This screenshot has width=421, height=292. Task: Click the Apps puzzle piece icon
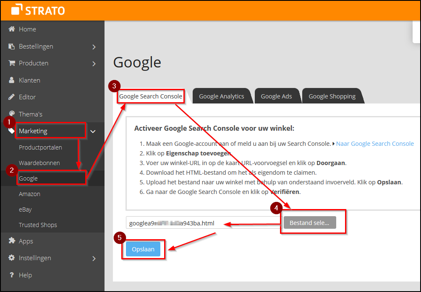point(12,241)
